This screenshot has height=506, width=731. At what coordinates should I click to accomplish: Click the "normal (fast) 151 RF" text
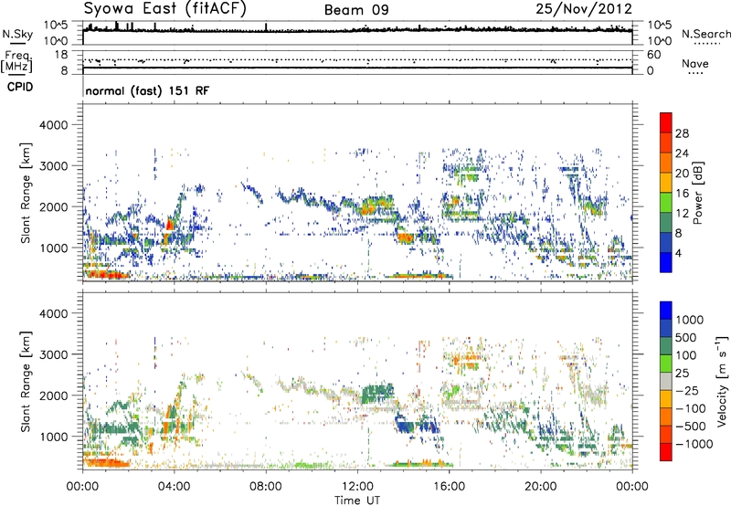(x=147, y=90)
